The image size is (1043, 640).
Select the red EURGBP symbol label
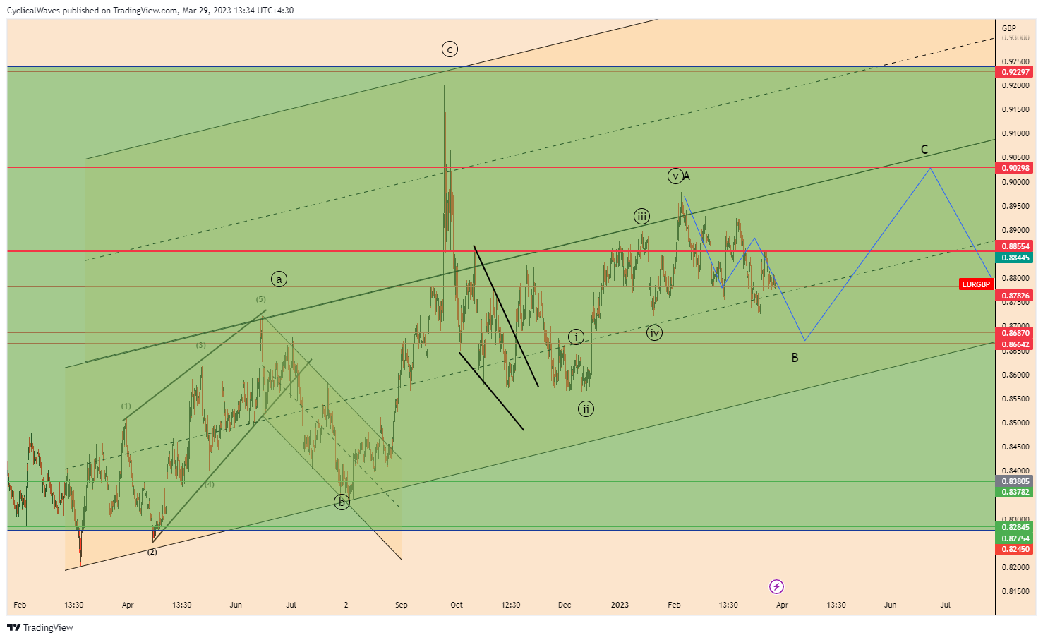pyautogui.click(x=977, y=284)
